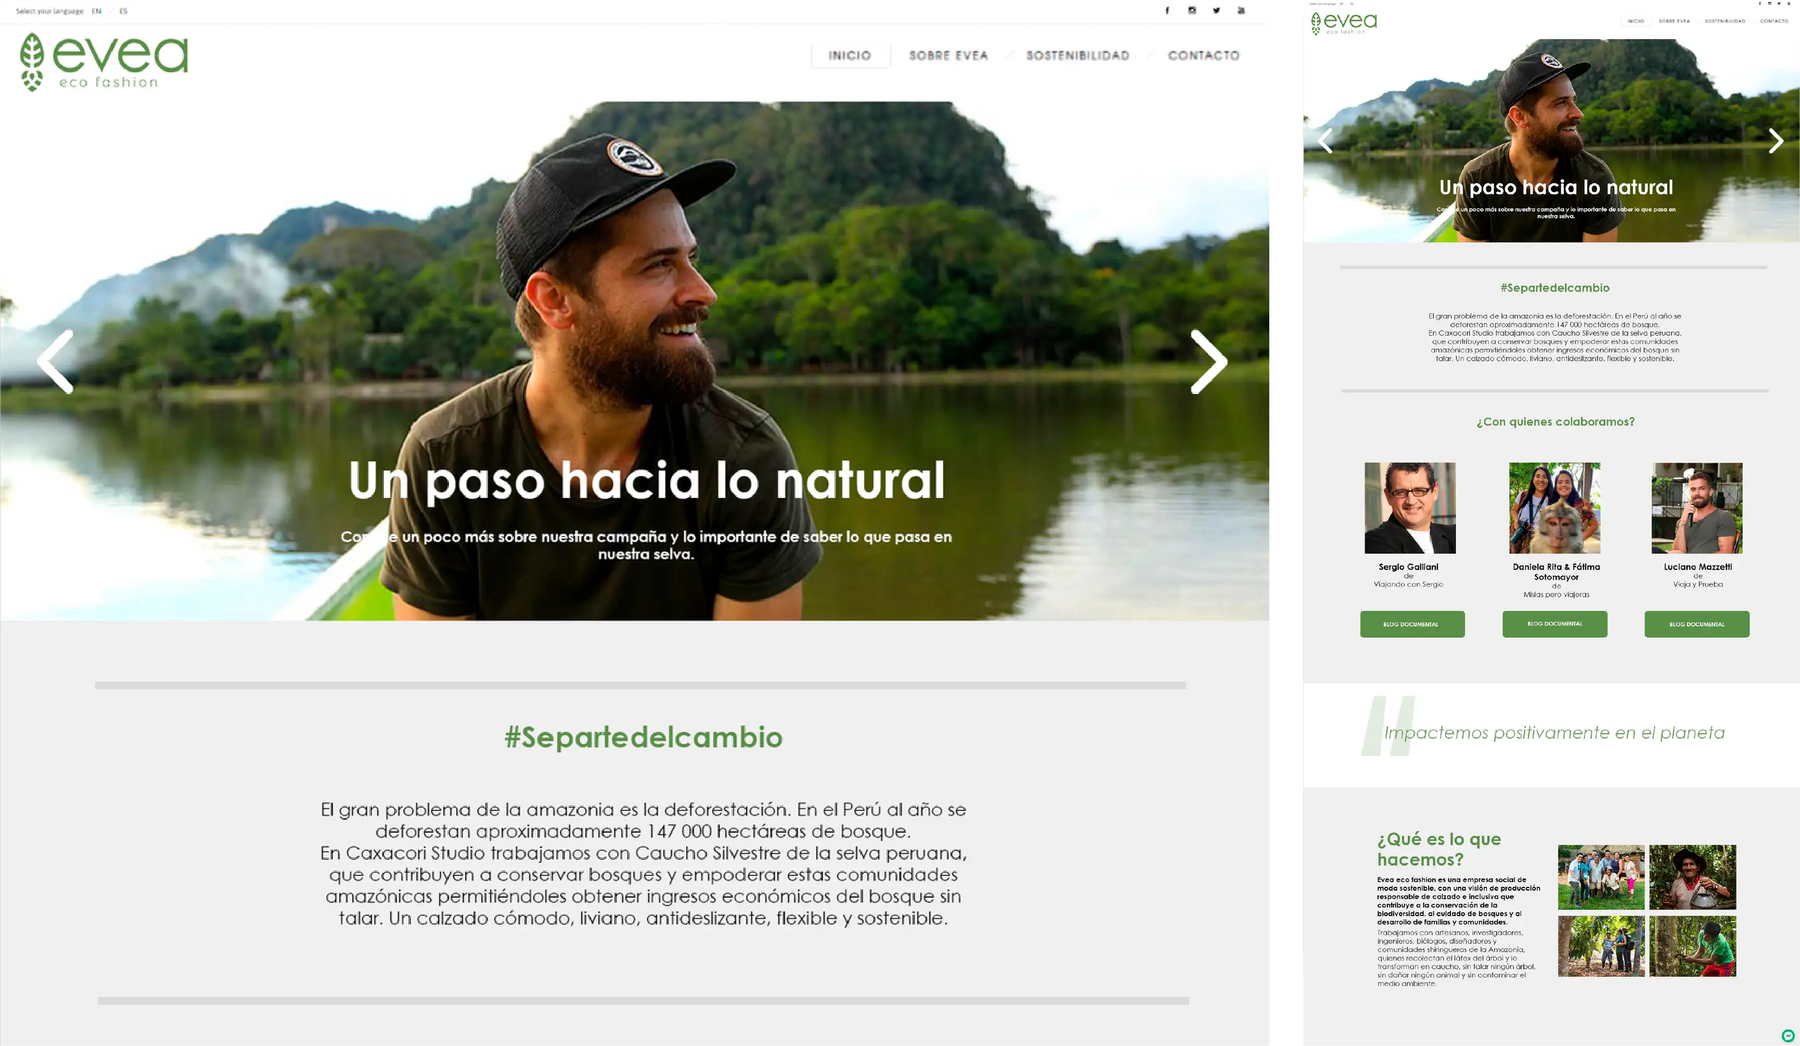Click Blog Documental button under Sergio Galliani
Screen dimensions: 1800x1046
point(1411,624)
